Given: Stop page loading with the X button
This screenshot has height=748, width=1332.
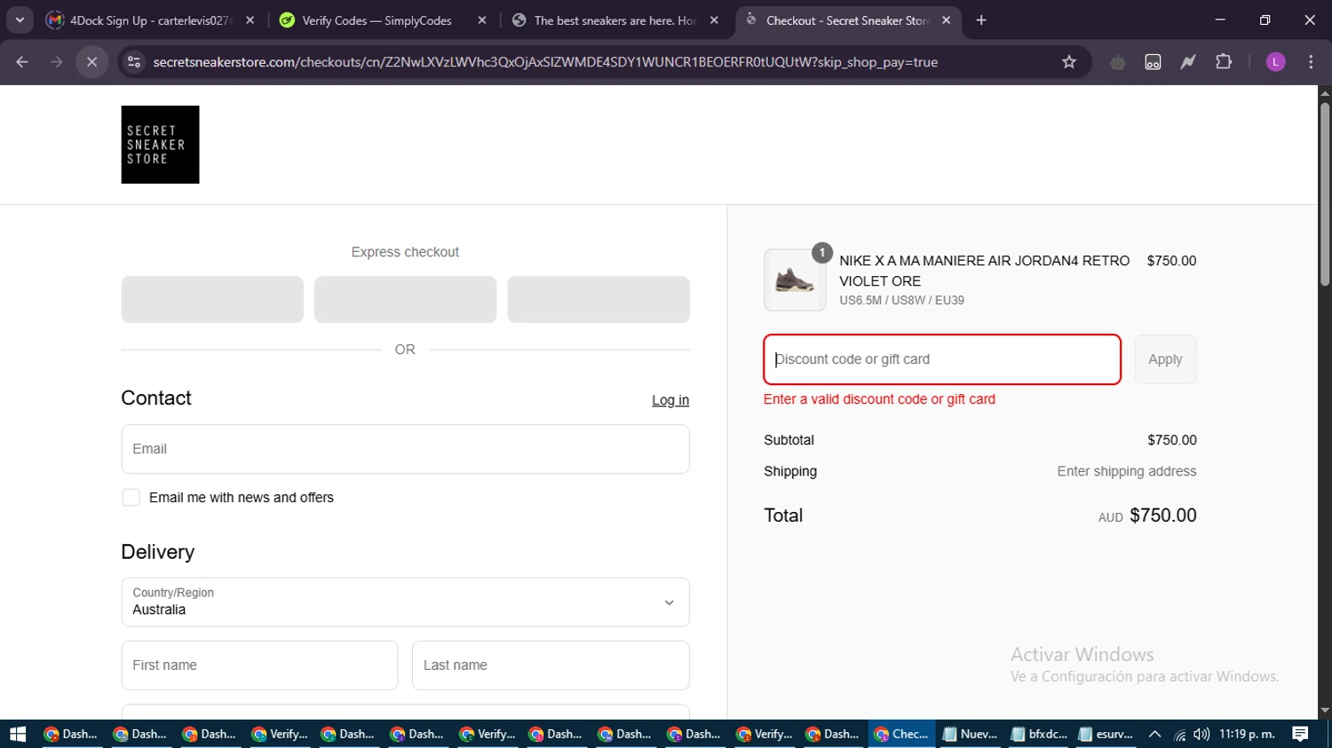Looking at the screenshot, I should click(91, 62).
